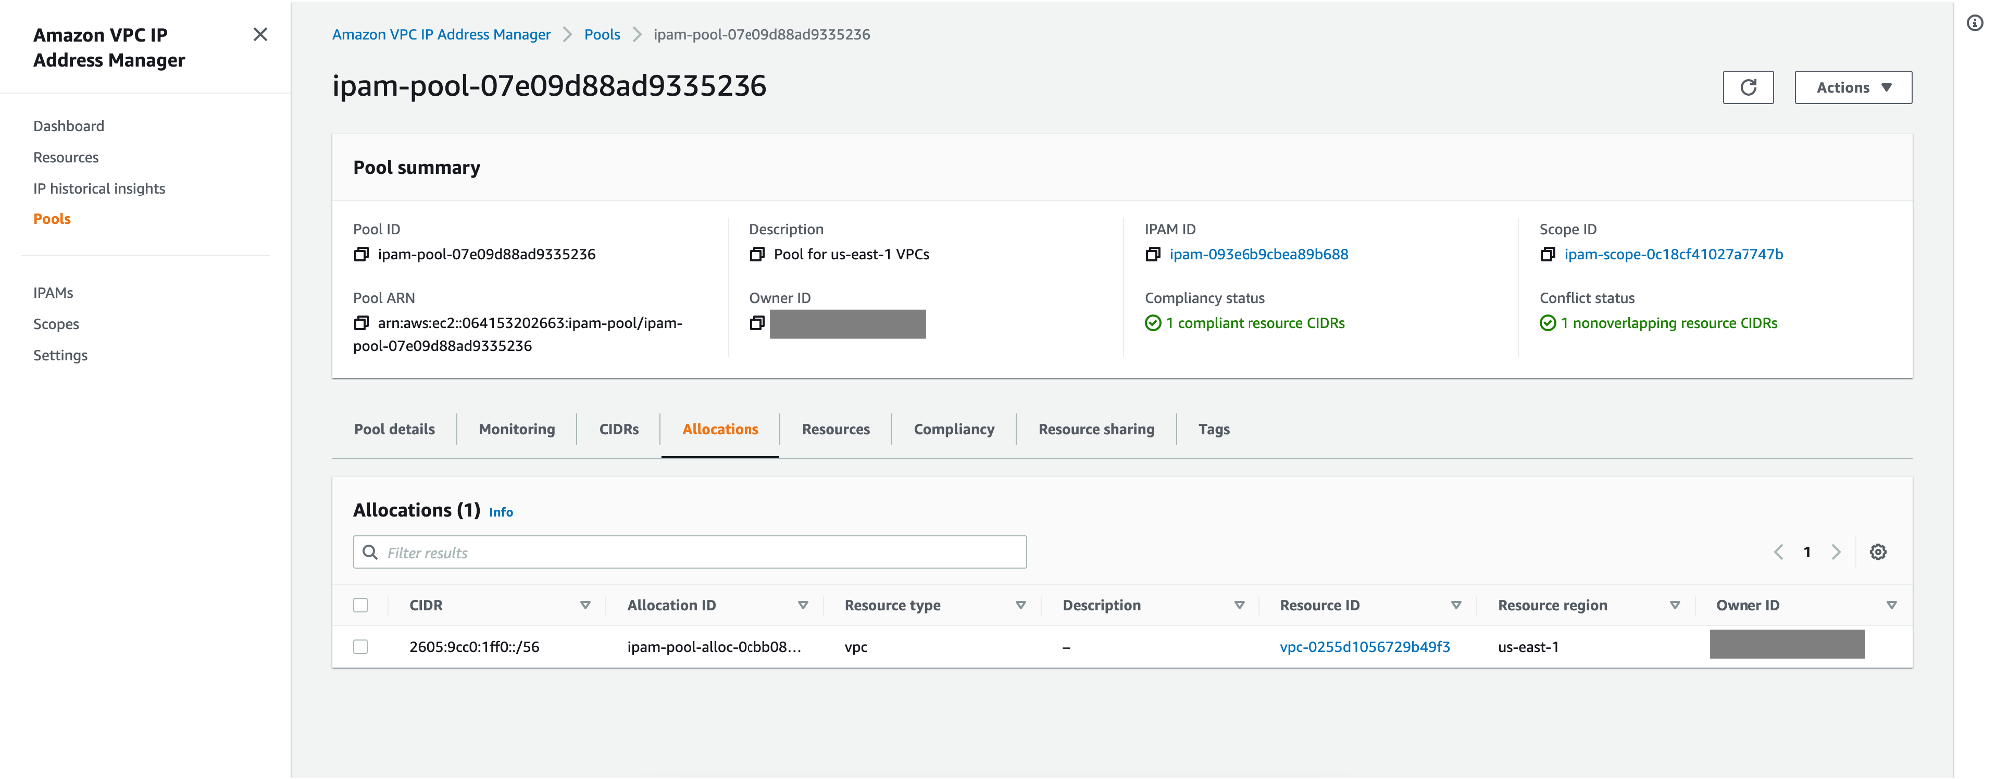Open Dashboard in the side navigation

(69, 127)
